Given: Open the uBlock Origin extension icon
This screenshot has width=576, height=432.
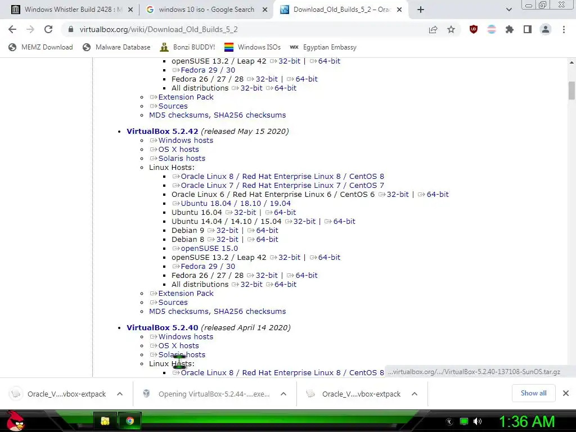Looking at the screenshot, I should click(x=474, y=29).
